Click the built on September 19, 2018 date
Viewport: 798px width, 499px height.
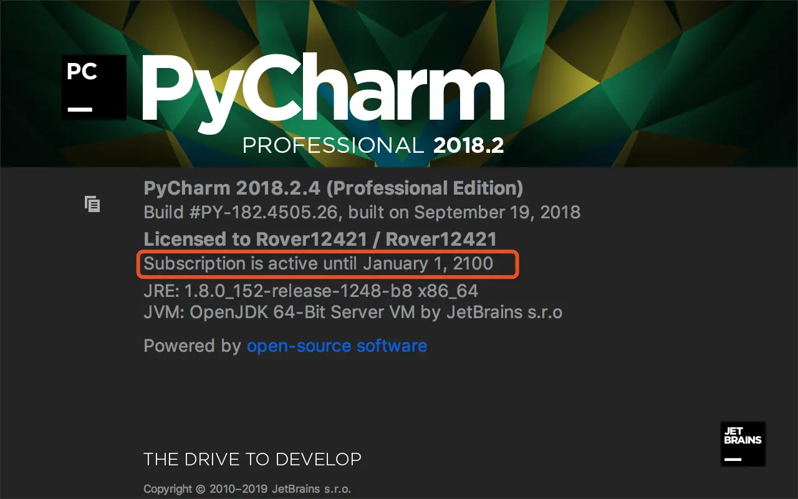click(464, 212)
